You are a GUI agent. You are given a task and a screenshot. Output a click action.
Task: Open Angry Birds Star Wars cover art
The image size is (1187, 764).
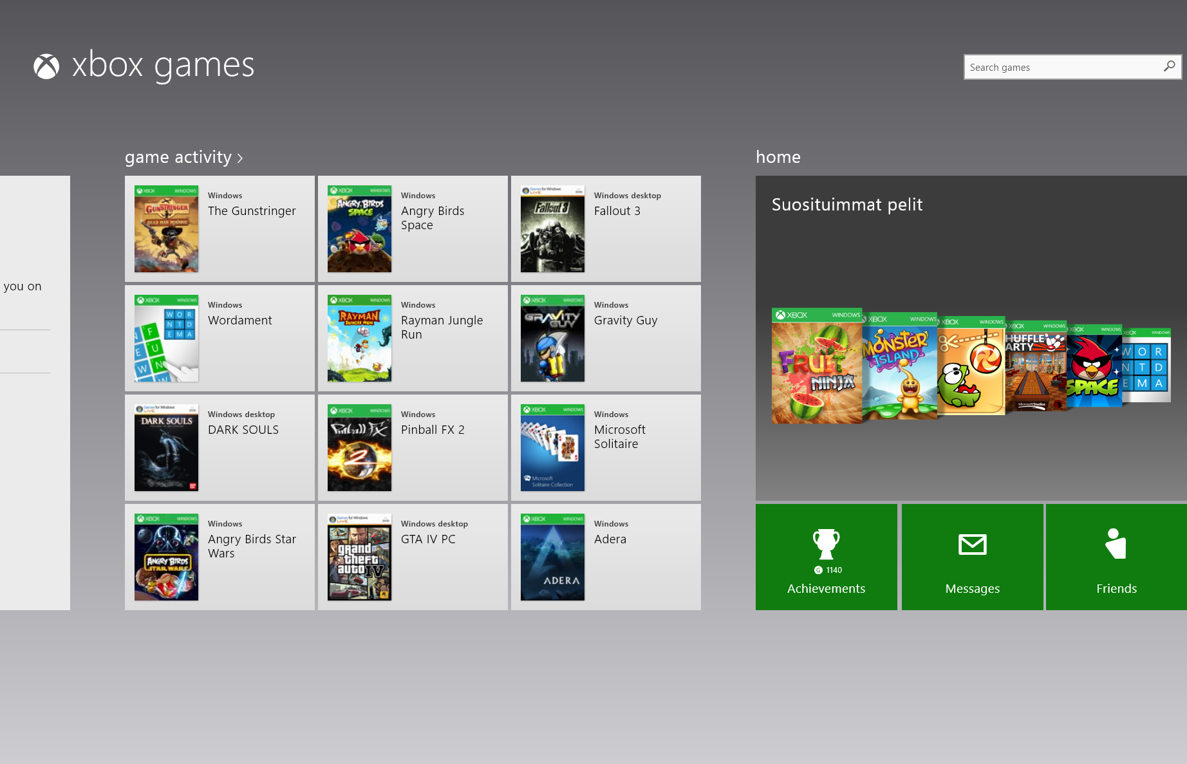(166, 557)
